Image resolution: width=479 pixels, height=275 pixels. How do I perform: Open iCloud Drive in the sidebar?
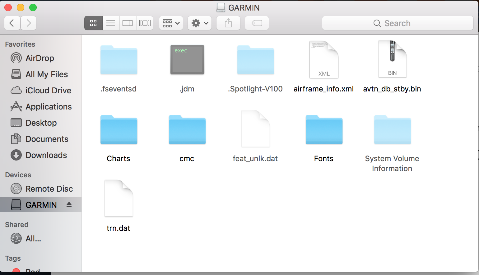click(x=48, y=91)
